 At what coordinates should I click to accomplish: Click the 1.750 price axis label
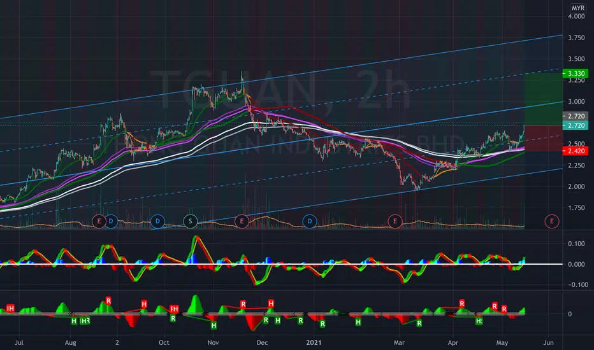point(576,207)
